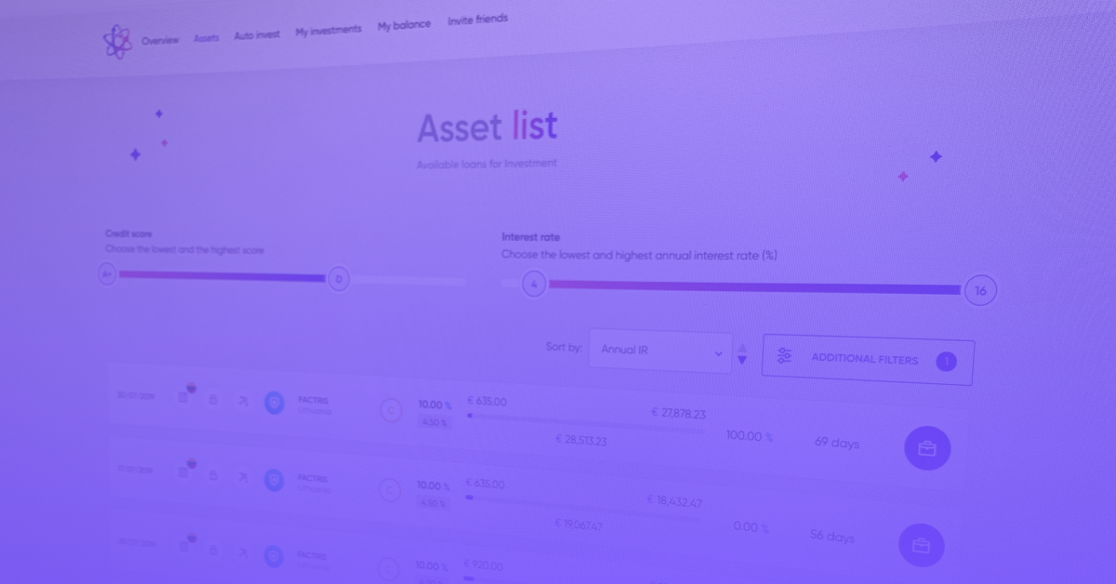Click the chevron in the Annual IR box
The image size is (1116, 584).
click(717, 353)
